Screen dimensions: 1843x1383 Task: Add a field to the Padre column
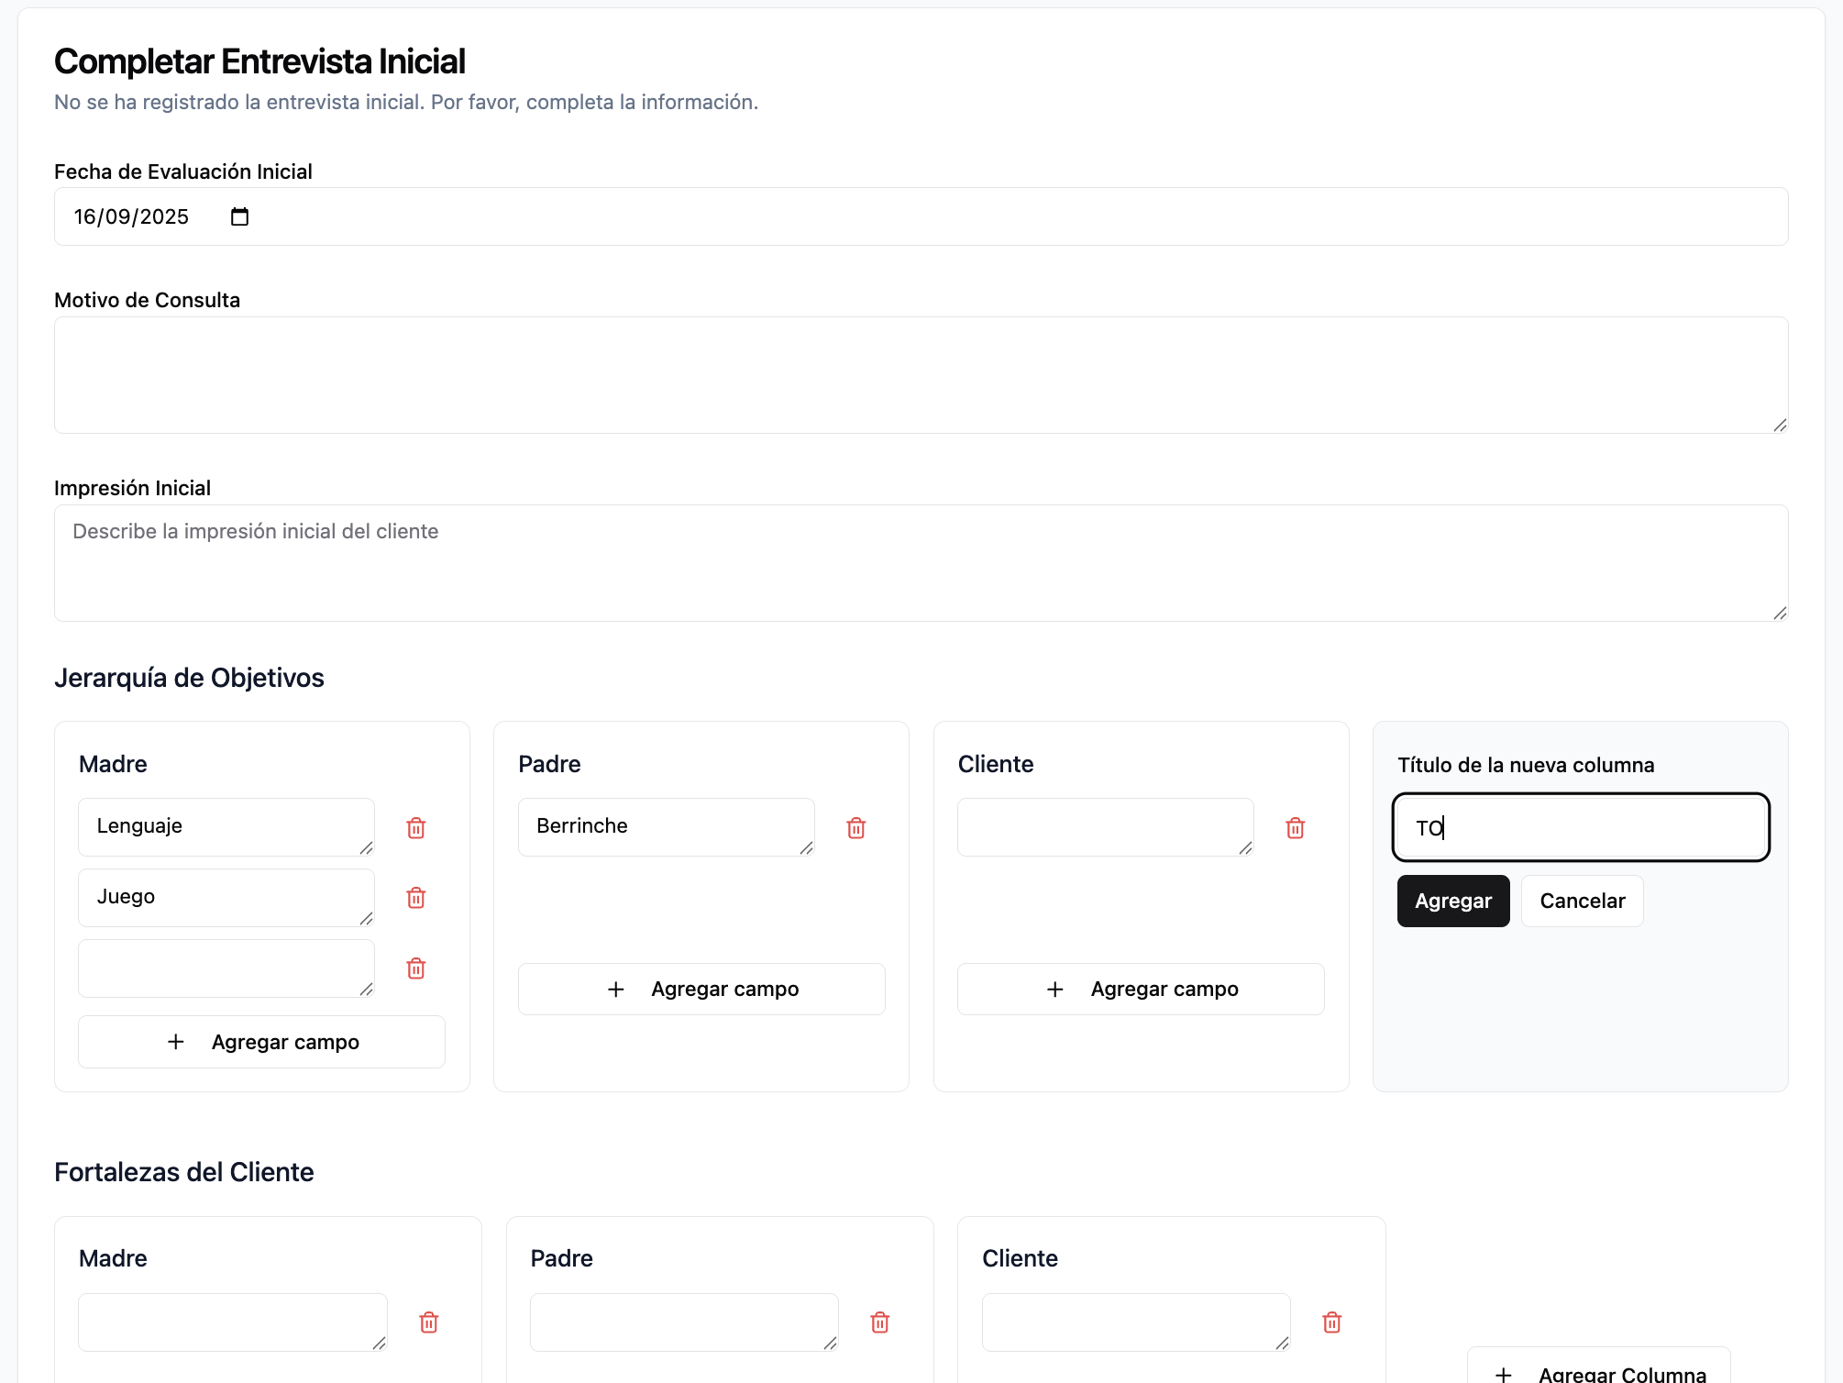[701, 989]
